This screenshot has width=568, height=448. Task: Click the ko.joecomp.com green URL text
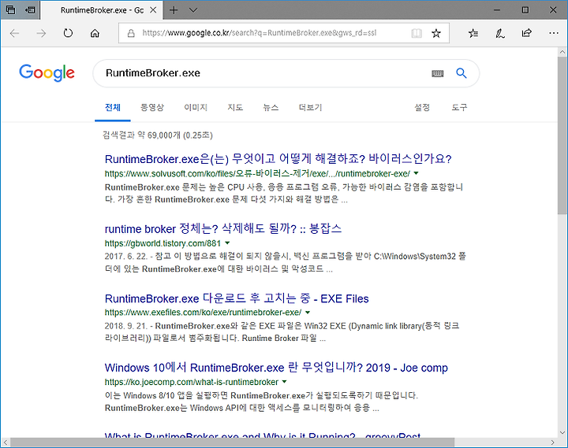point(191,382)
